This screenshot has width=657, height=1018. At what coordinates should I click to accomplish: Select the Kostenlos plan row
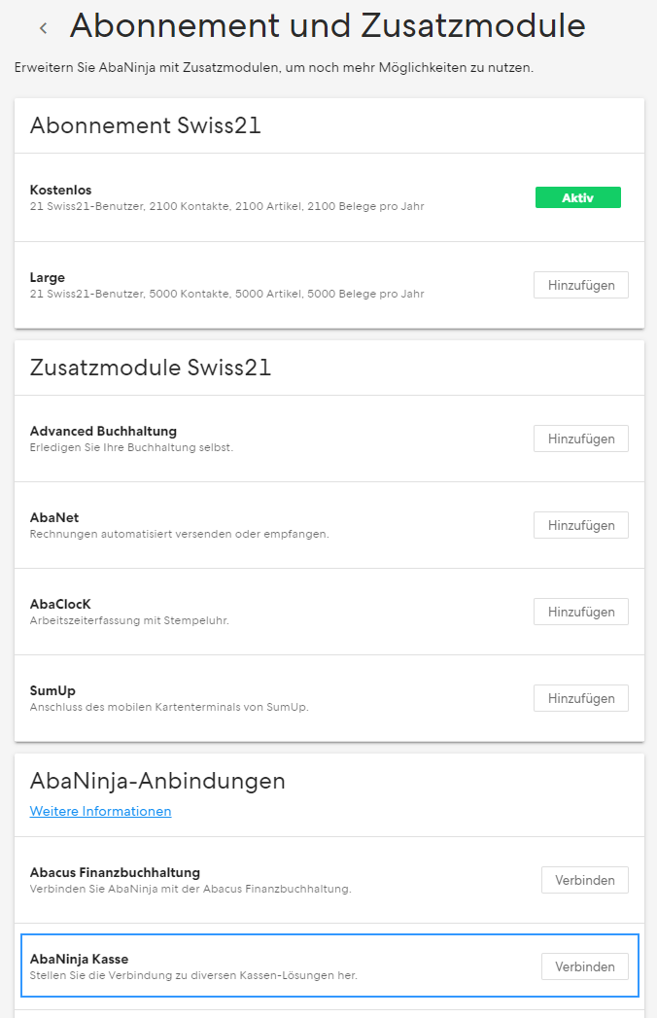(x=329, y=197)
